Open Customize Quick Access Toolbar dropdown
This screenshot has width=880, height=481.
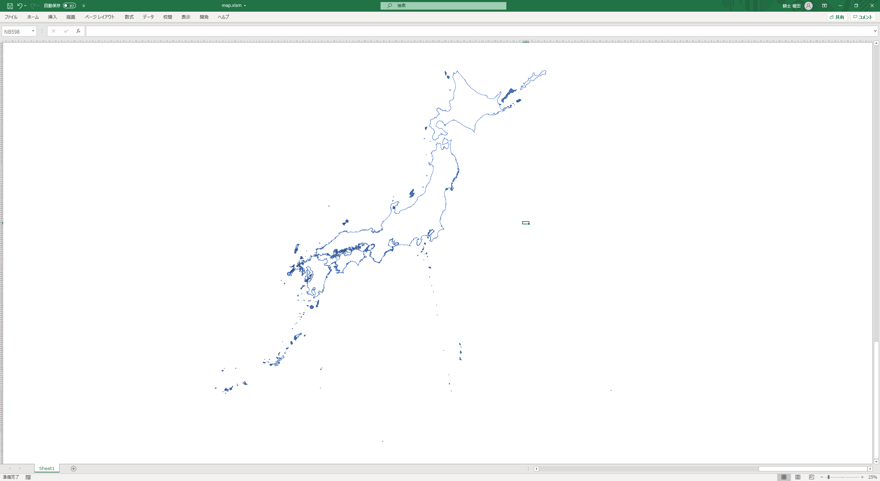coord(84,6)
